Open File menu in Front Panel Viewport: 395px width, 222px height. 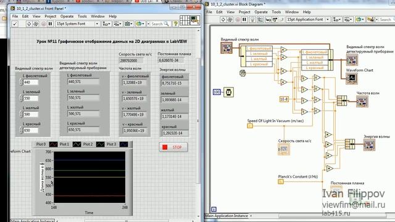point(15,17)
